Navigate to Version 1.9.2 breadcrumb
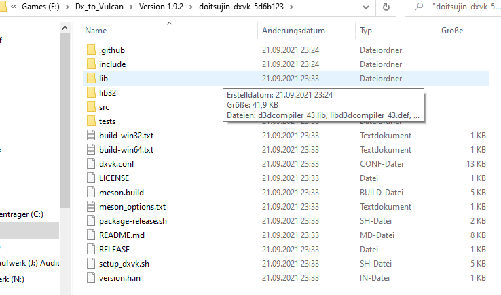The image size is (501, 295). pos(161,7)
